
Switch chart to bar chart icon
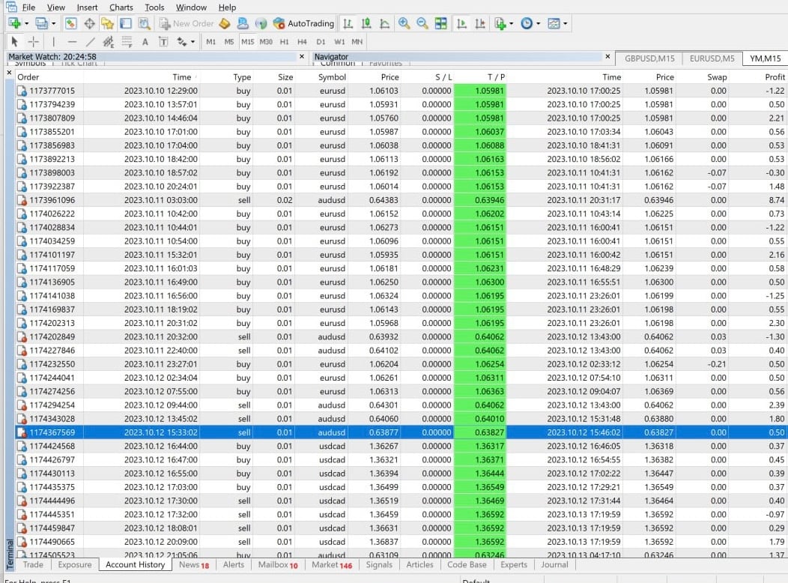[x=348, y=23]
